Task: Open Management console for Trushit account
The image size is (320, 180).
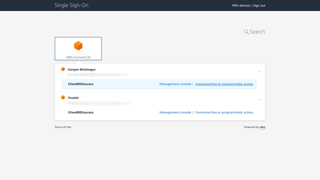Action: coord(175,112)
